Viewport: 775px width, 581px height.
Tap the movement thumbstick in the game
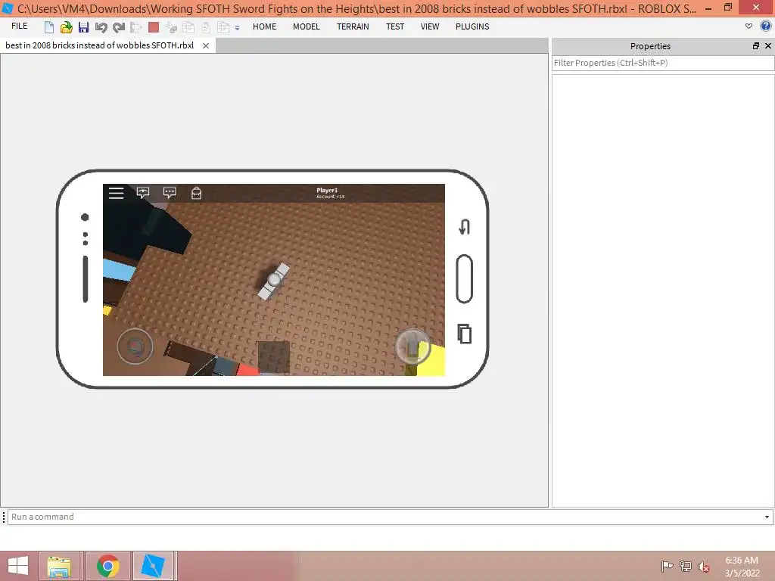coord(135,346)
